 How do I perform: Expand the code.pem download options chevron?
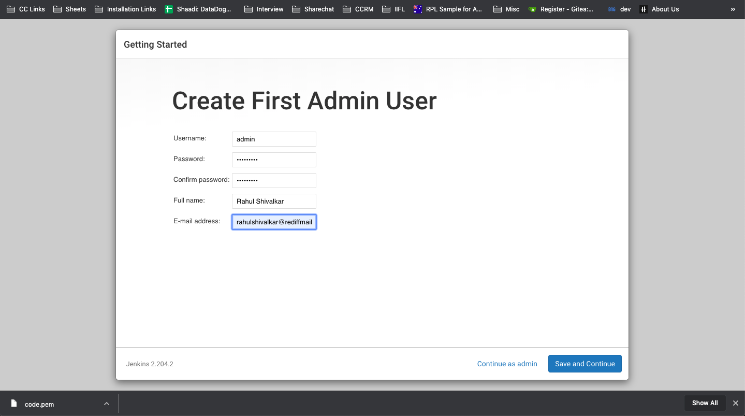(106, 404)
